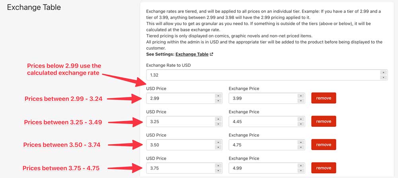Click the 3.99 Exchange Price field
The image size is (398, 178).
[x=262, y=98]
